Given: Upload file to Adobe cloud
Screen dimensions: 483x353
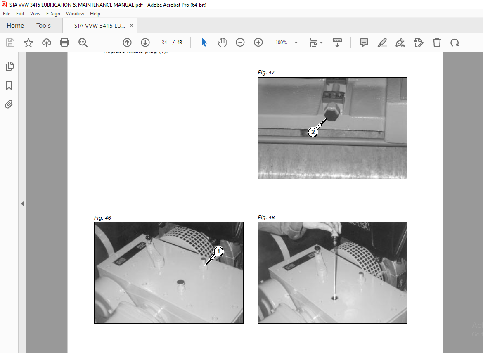Looking at the screenshot, I should pos(47,43).
